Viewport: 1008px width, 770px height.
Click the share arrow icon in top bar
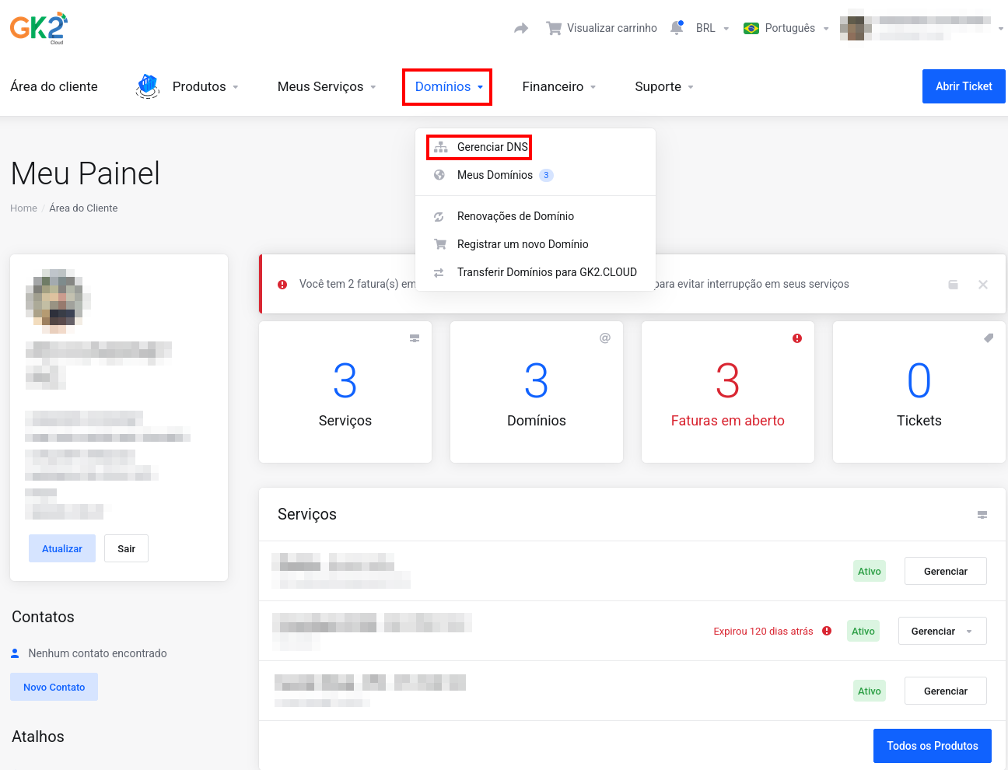pos(521,28)
